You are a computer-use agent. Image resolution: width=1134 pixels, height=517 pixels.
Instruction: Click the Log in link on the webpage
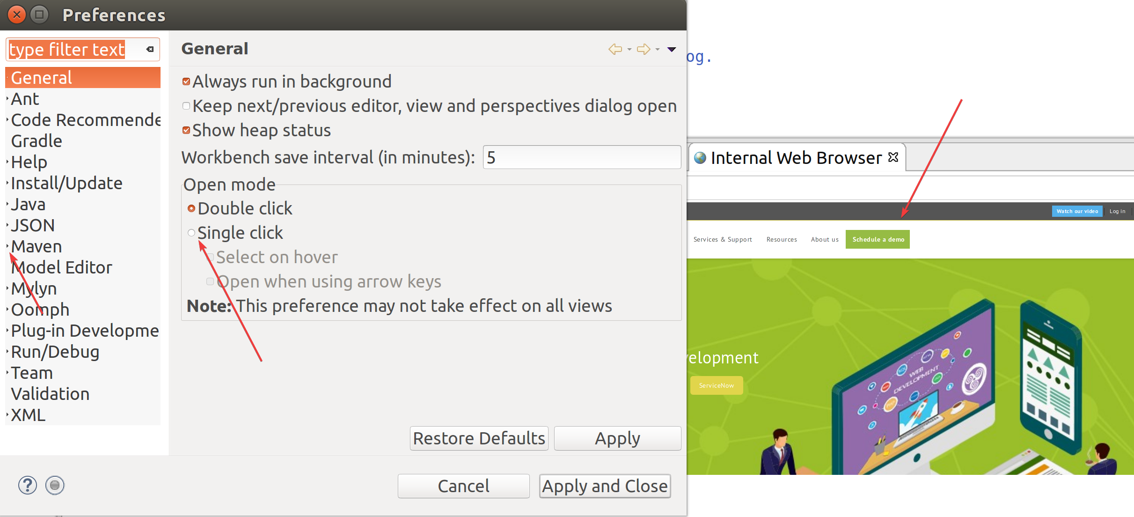tap(1118, 211)
